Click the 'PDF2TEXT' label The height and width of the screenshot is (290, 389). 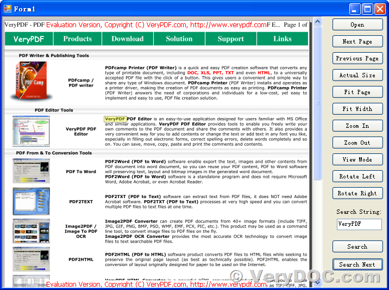coord(81,201)
